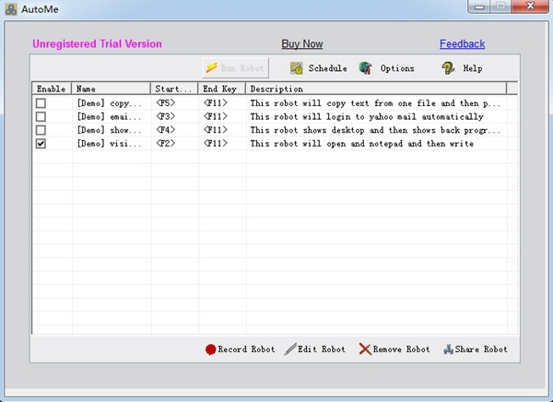Click the <F3> start key cell

pos(165,116)
